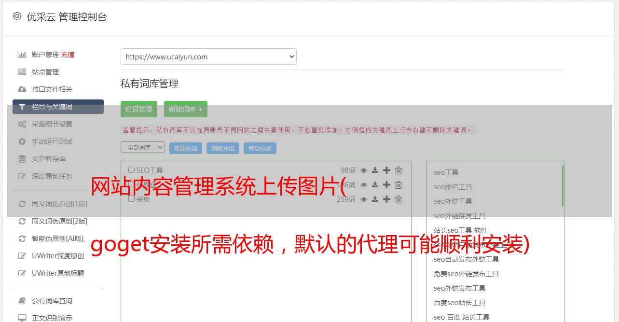
Task: Open the 全部词库 group dropdown
Action: pos(143,147)
